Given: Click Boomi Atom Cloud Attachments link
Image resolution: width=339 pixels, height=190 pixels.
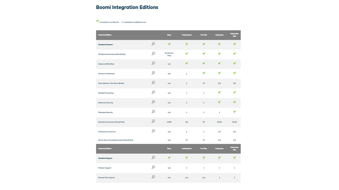Looking at the screenshot, I should pyautogui.click(x=116, y=140).
